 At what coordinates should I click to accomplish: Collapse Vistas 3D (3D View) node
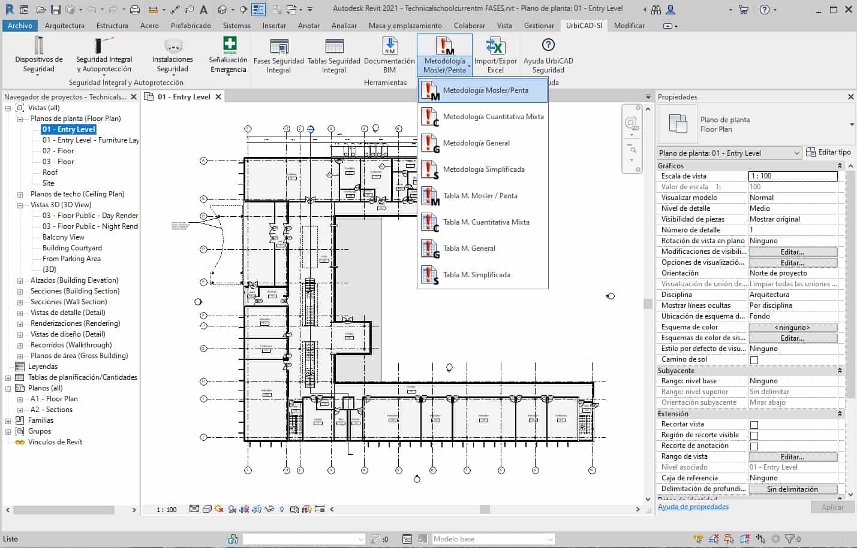(x=20, y=205)
